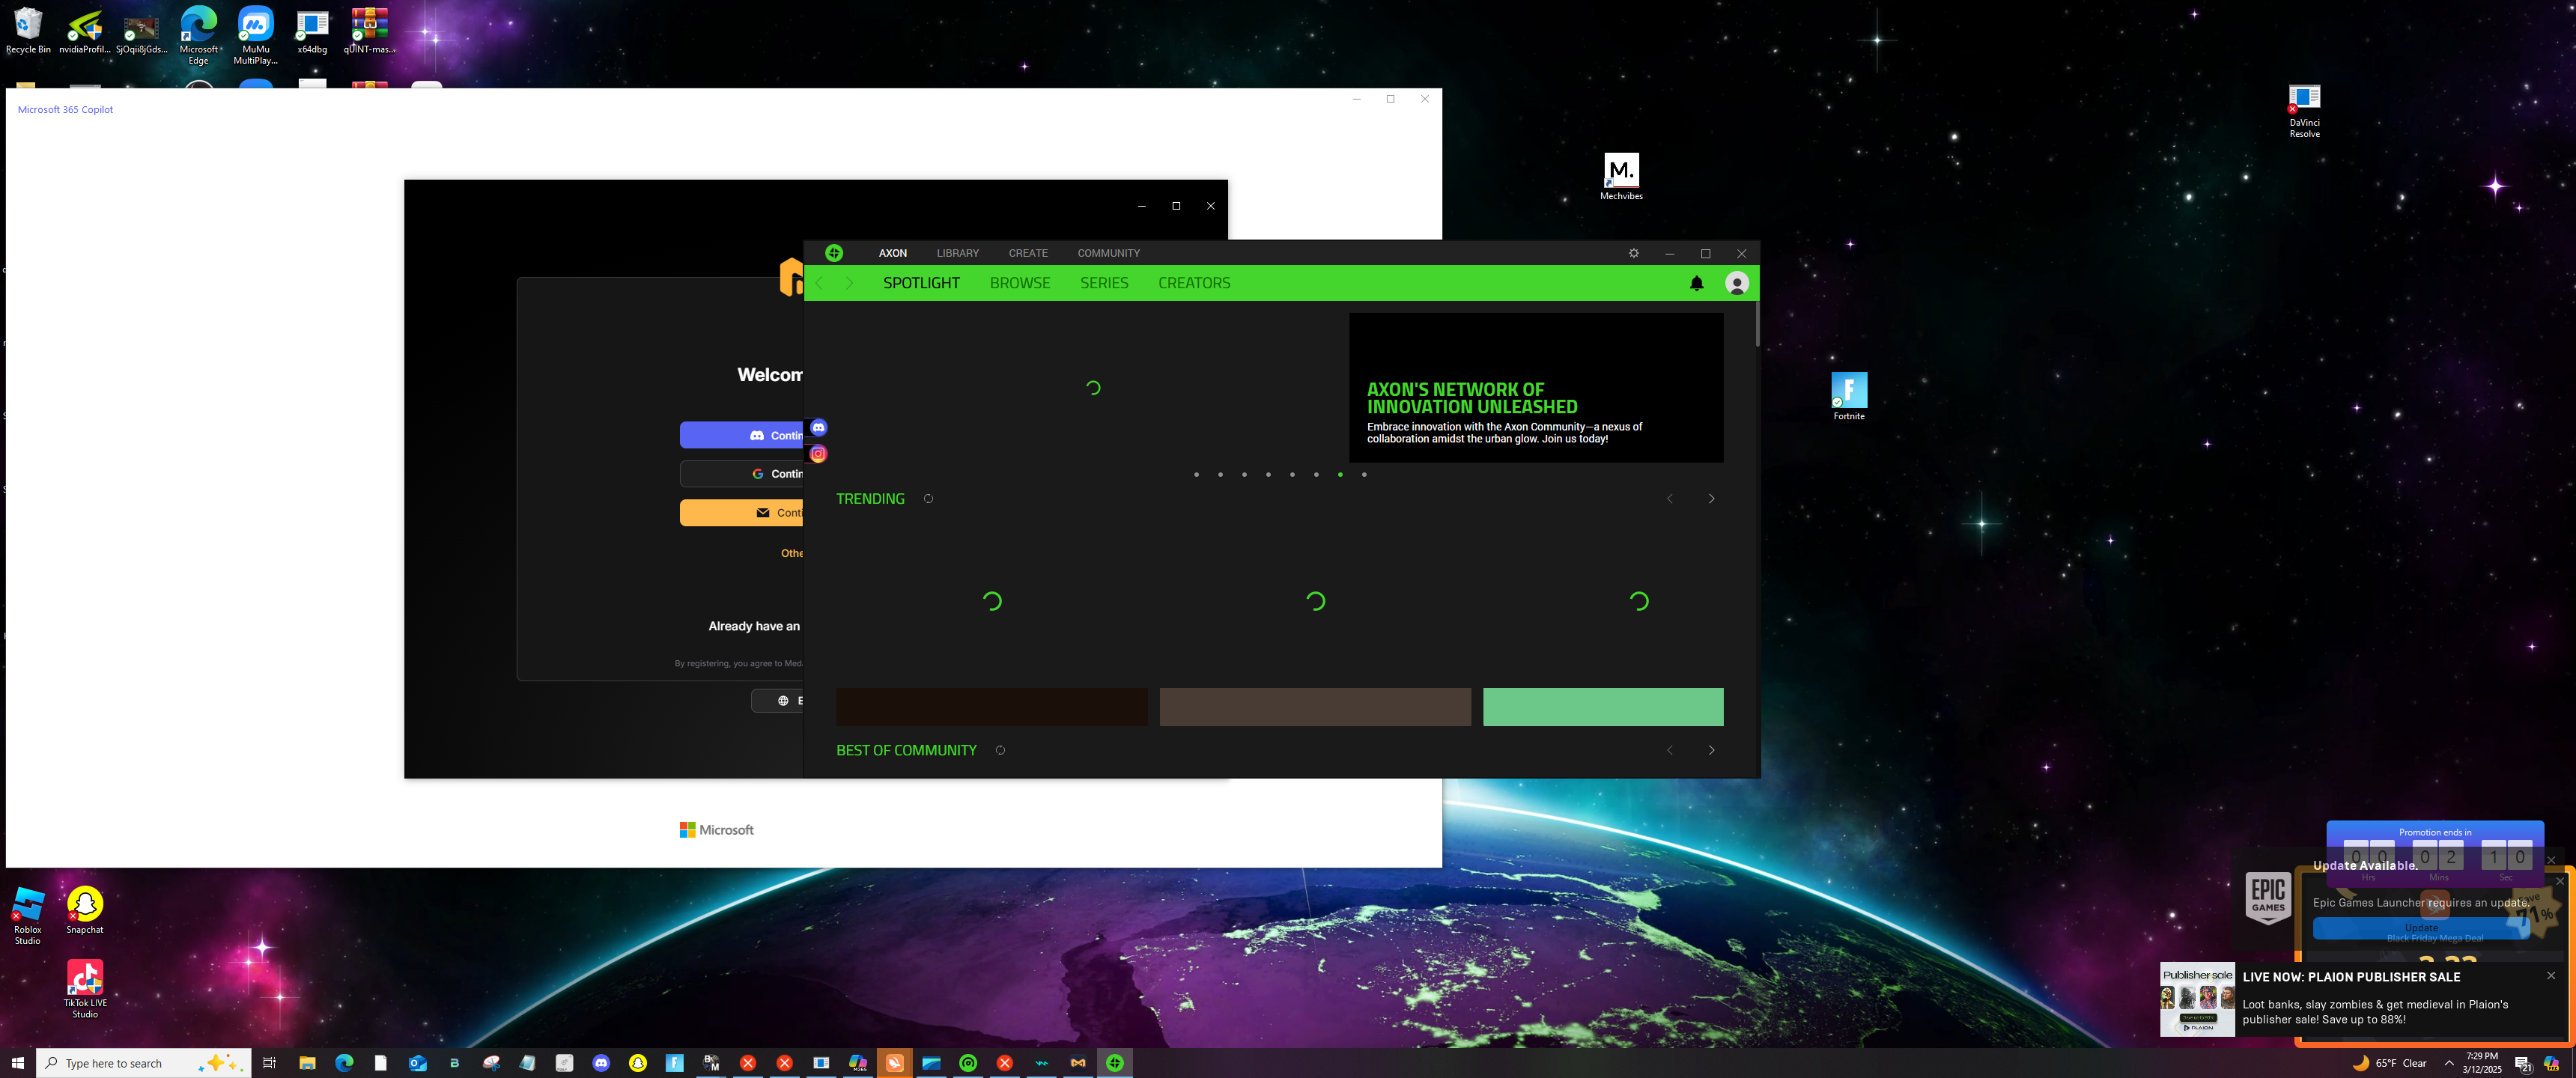Show next Trending items

pyautogui.click(x=1711, y=499)
